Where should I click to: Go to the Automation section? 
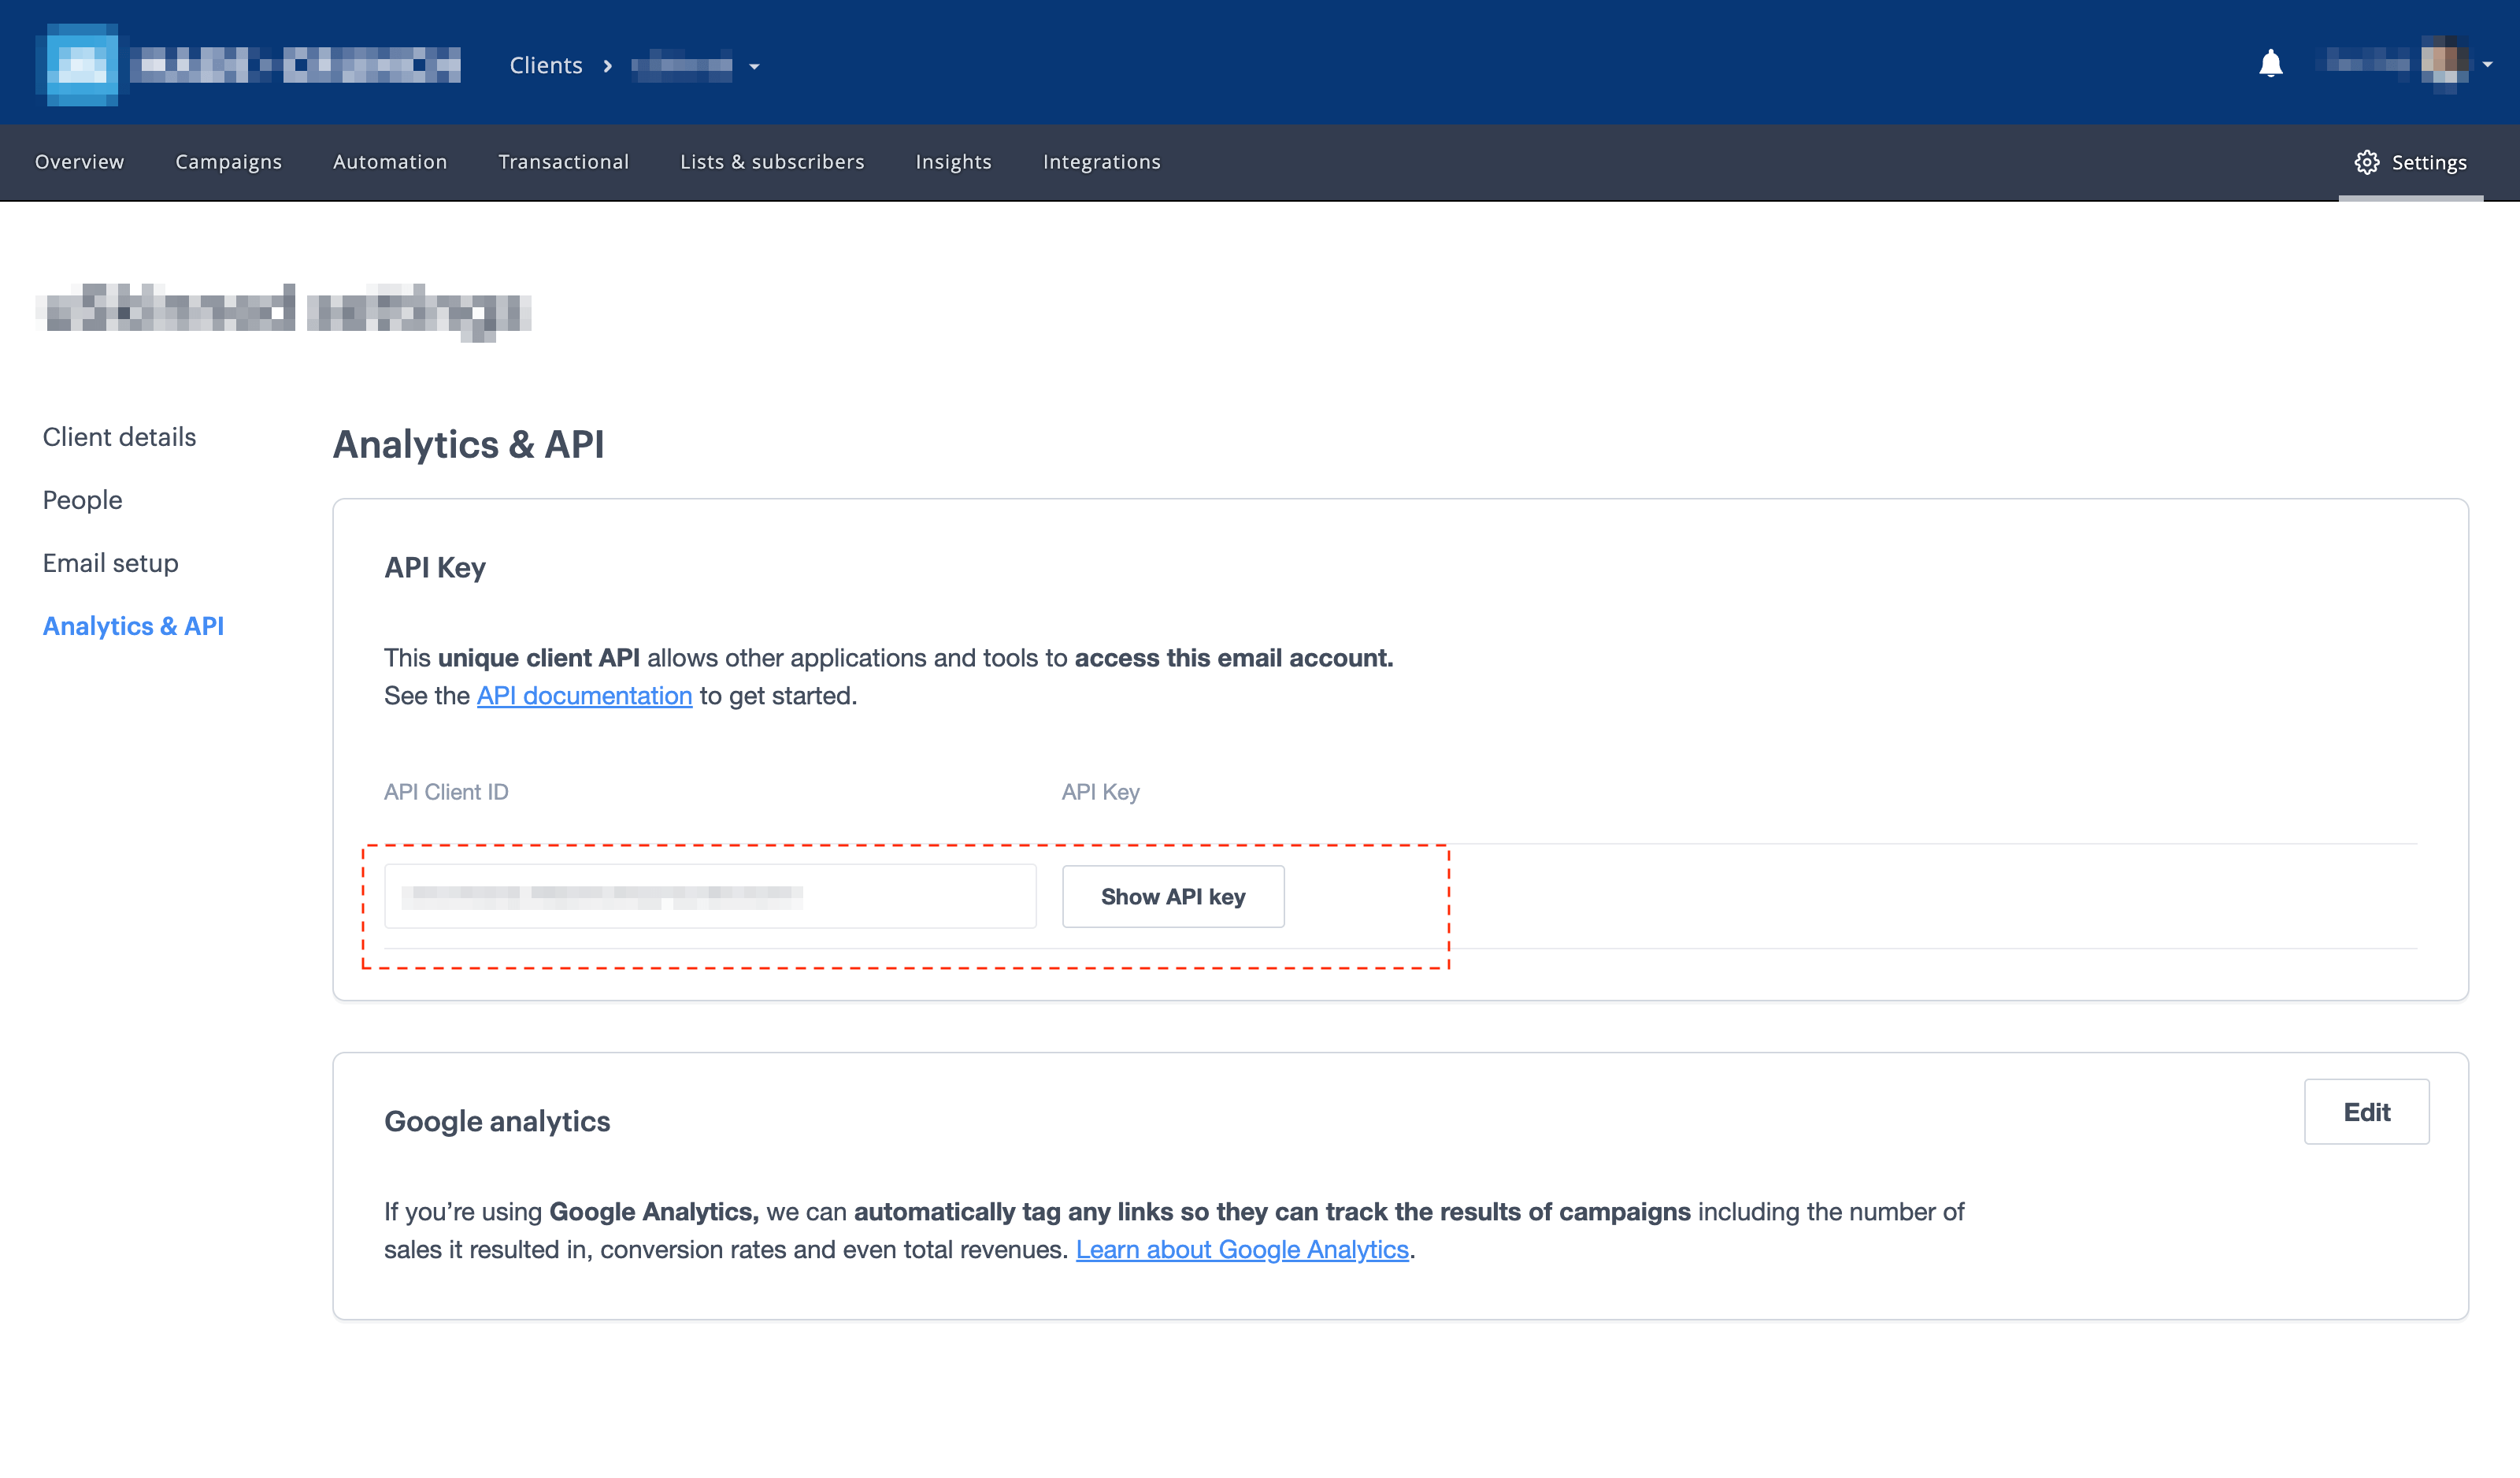(390, 162)
